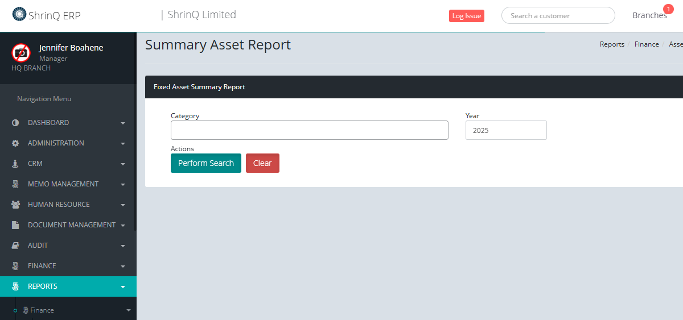The image size is (683, 320).
Task: Expand the Memo Management menu arrow
Action: click(x=123, y=185)
